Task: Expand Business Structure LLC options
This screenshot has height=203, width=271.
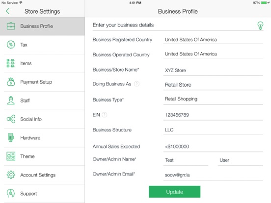Action: [213, 130]
